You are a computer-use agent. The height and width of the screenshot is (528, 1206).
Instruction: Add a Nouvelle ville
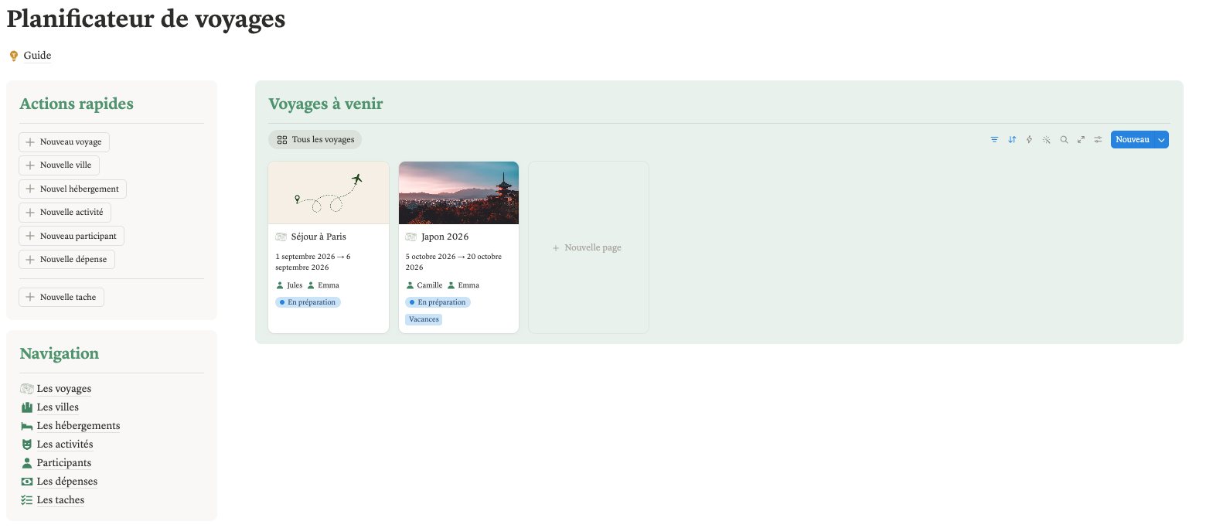point(59,165)
